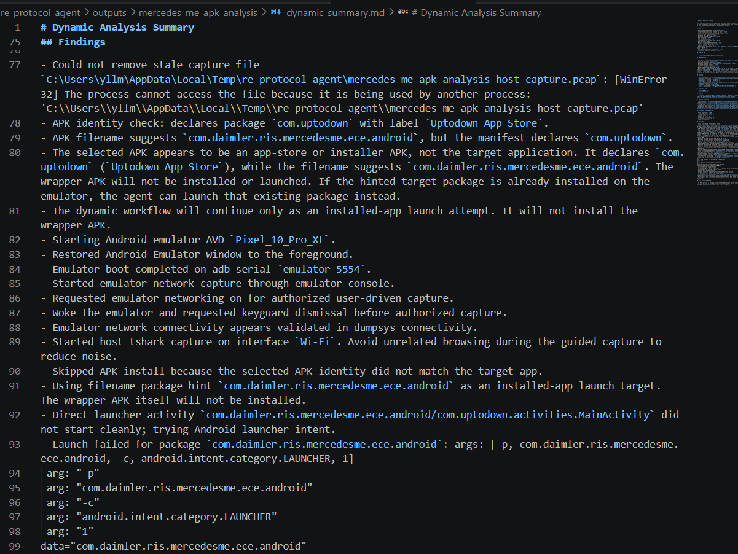This screenshot has width=738, height=554.
Task: Click arg: "-p" on line 94
Action: pyautogui.click(x=73, y=473)
